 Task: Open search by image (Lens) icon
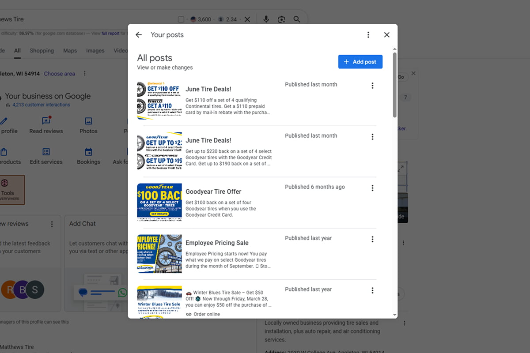[281, 19]
